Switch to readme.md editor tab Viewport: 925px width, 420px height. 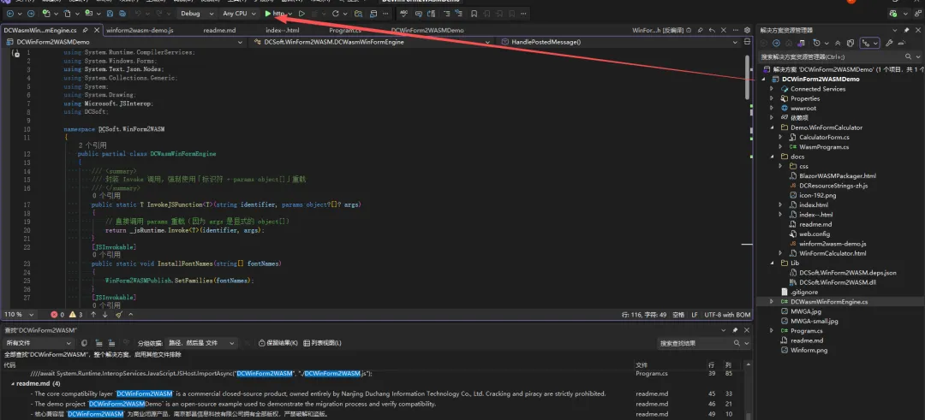pos(219,30)
